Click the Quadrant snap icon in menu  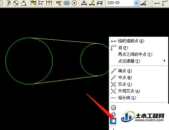click(x=114, y=114)
